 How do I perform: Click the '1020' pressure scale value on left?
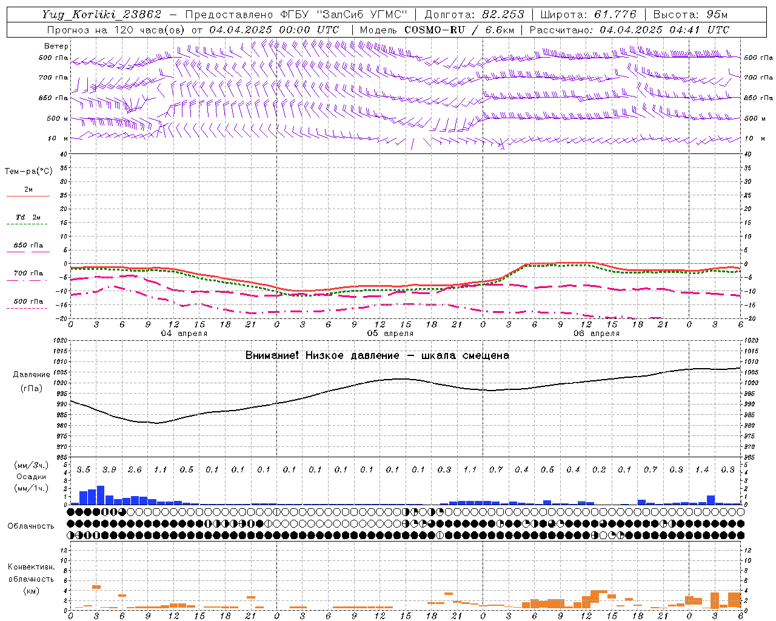(x=59, y=341)
